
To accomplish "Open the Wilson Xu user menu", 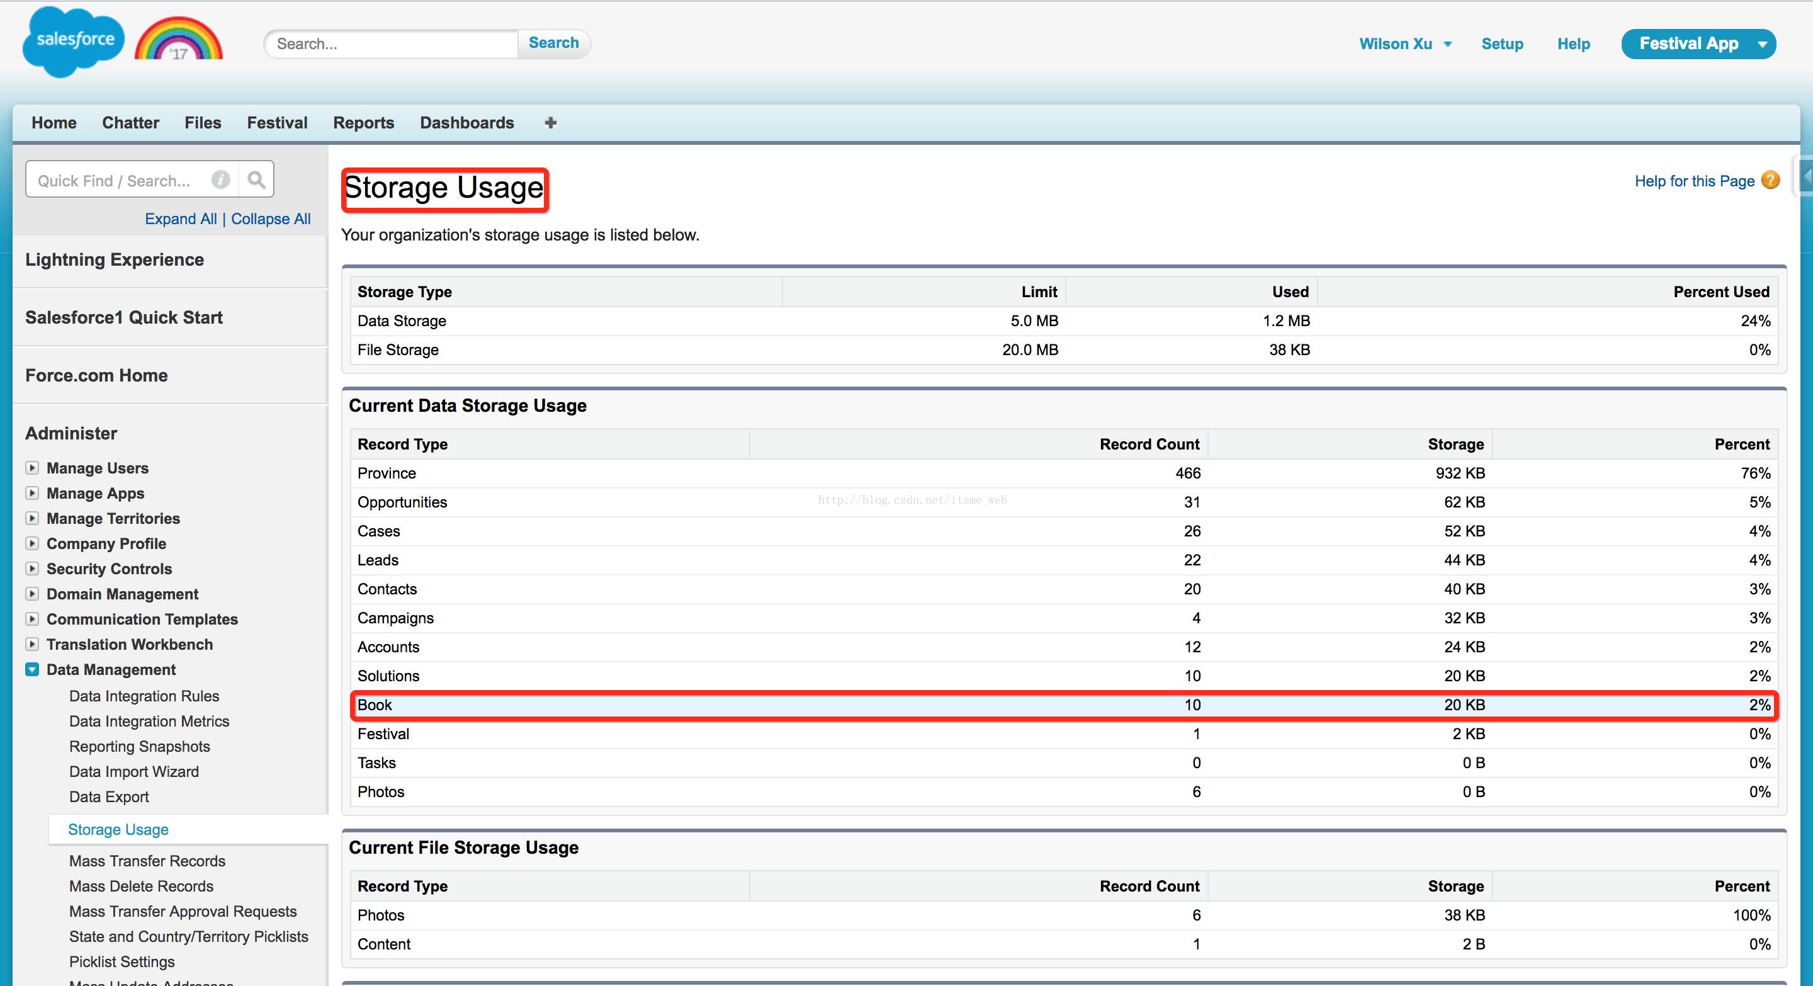I will (x=1405, y=43).
